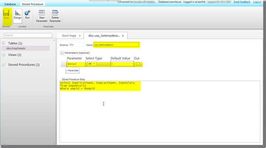The height and width of the screenshot is (148, 266).
Task: Expand the Stored Procedures (1) section
Action: pos(4,65)
